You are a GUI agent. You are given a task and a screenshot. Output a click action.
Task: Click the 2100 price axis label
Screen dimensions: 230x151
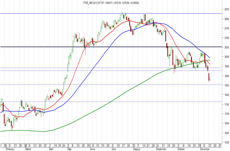click(227, 38)
